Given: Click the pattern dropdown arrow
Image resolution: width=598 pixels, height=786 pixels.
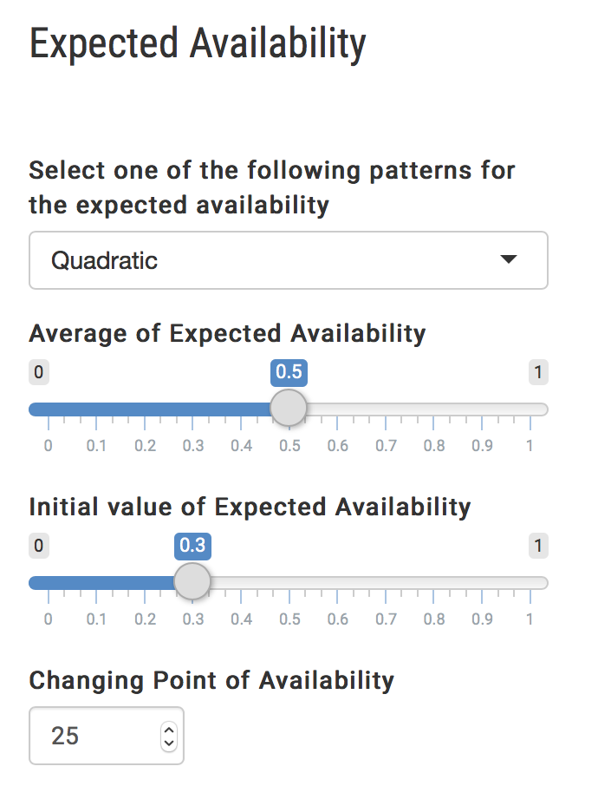Looking at the screenshot, I should 509,259.
